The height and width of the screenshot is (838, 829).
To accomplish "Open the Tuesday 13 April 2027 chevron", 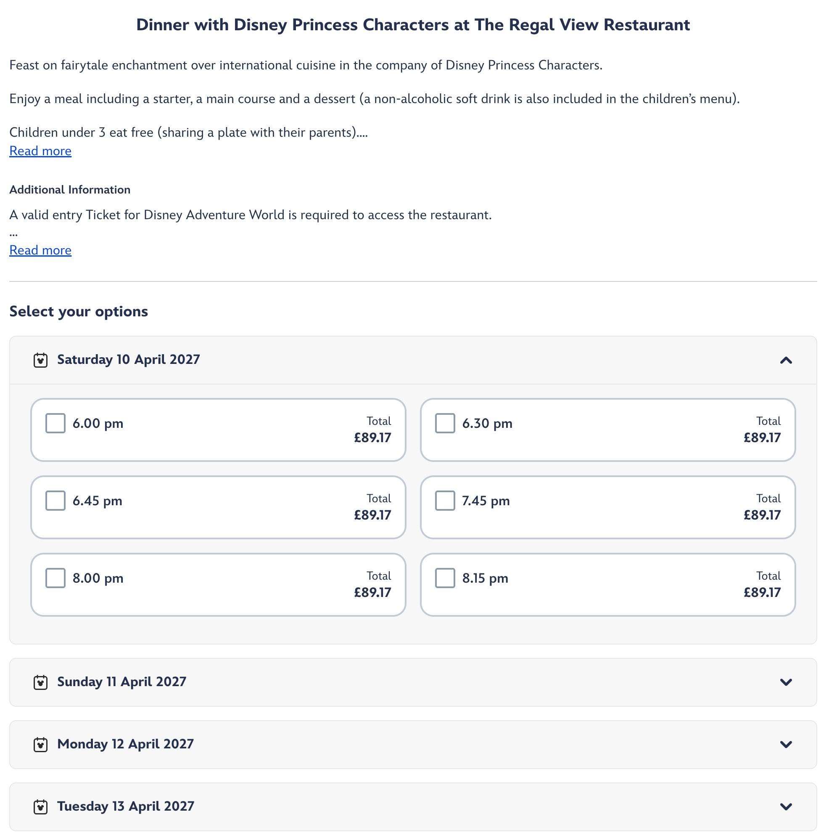I will tap(786, 807).
